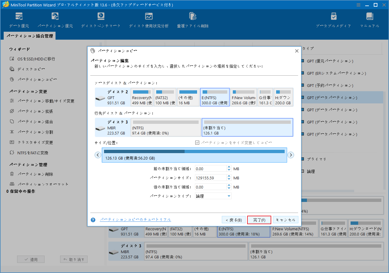
Task: Choose NTFSをFATに変換 in sidebar
Action: tap(29, 153)
